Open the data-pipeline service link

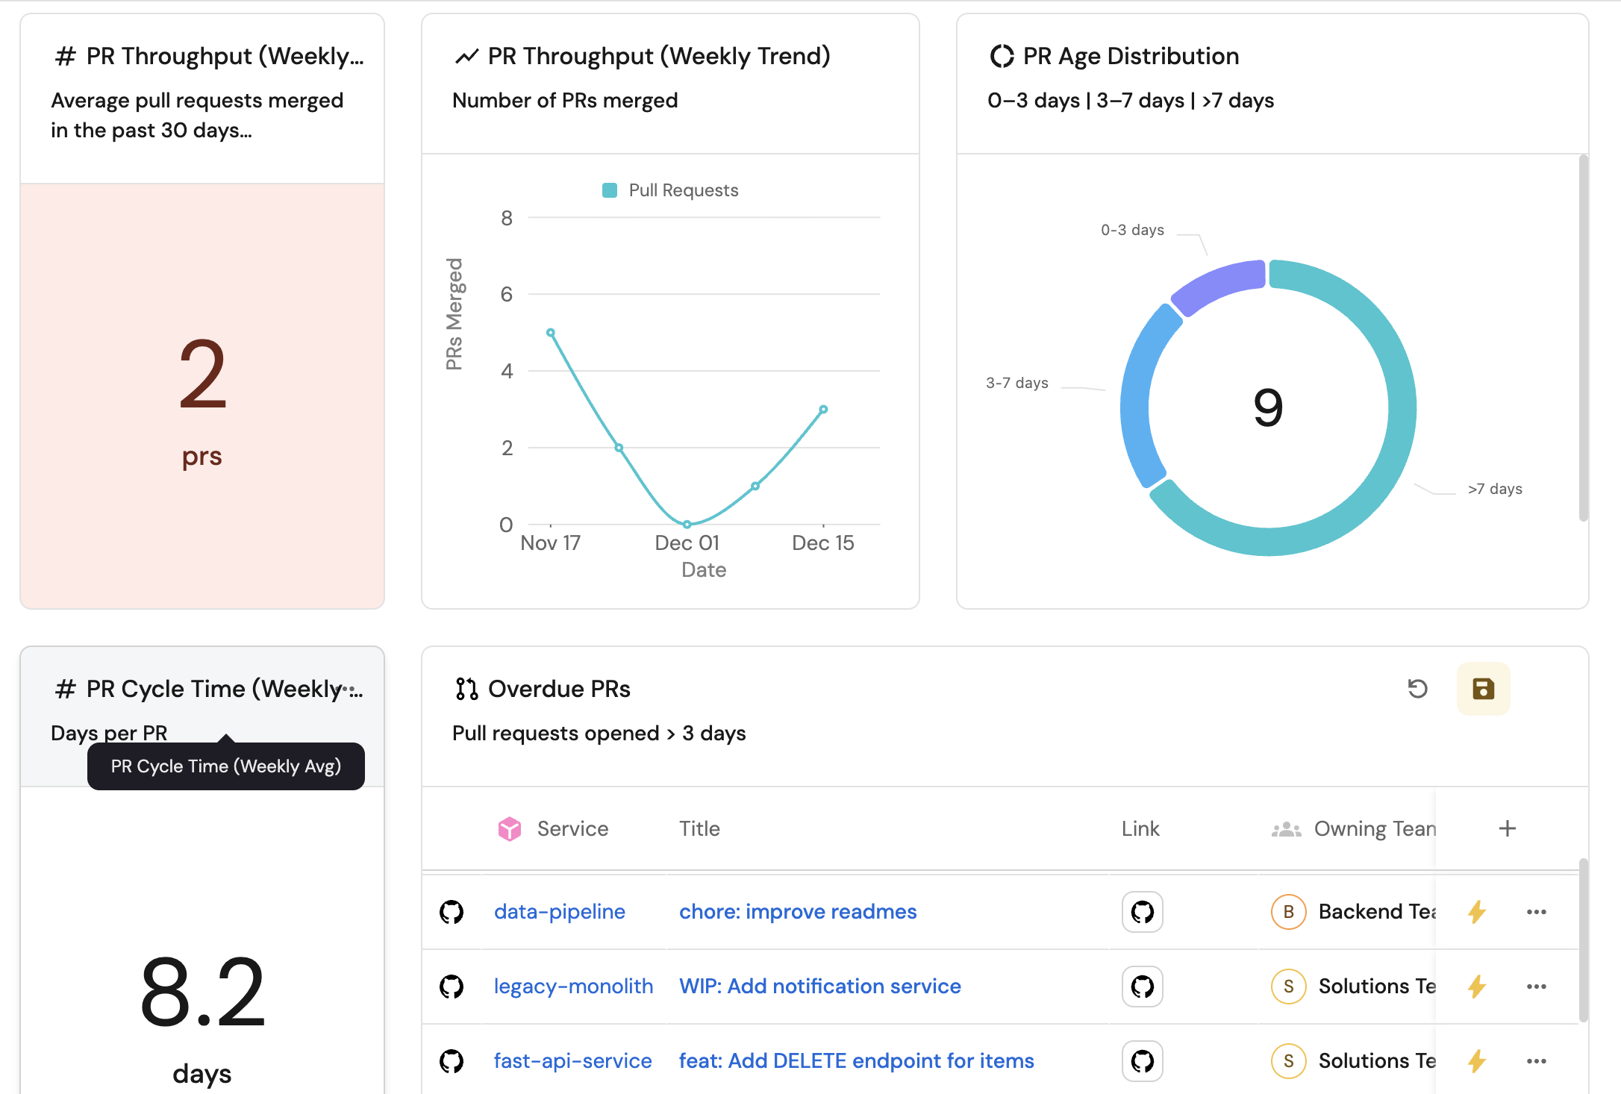(x=559, y=911)
